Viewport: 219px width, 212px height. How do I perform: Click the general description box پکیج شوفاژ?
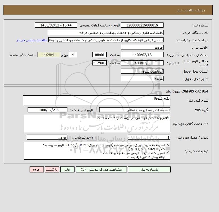pyautogui.click(x=97, y=100)
